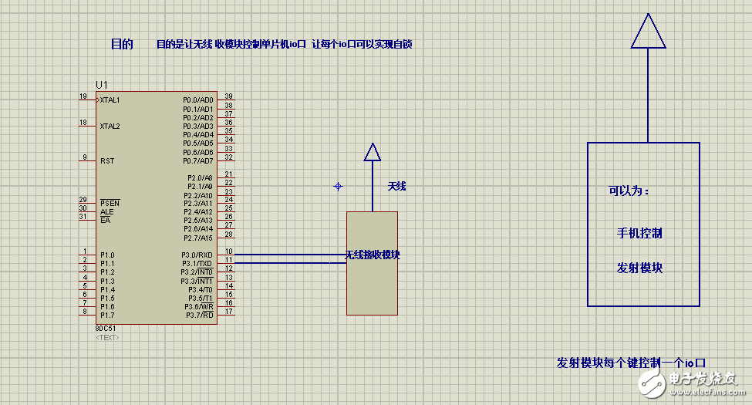Select the U1 component reference label
752x405 pixels.
click(102, 85)
